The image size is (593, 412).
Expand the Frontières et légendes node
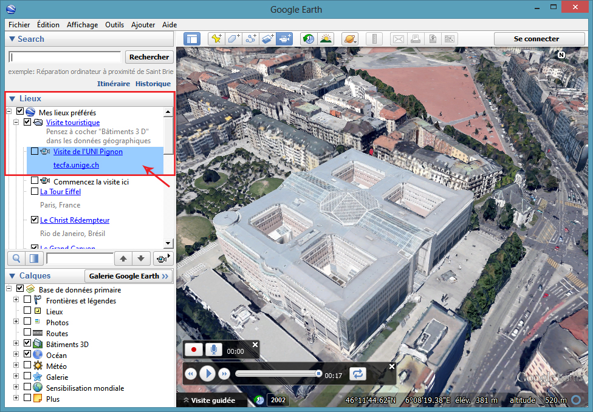(x=16, y=300)
